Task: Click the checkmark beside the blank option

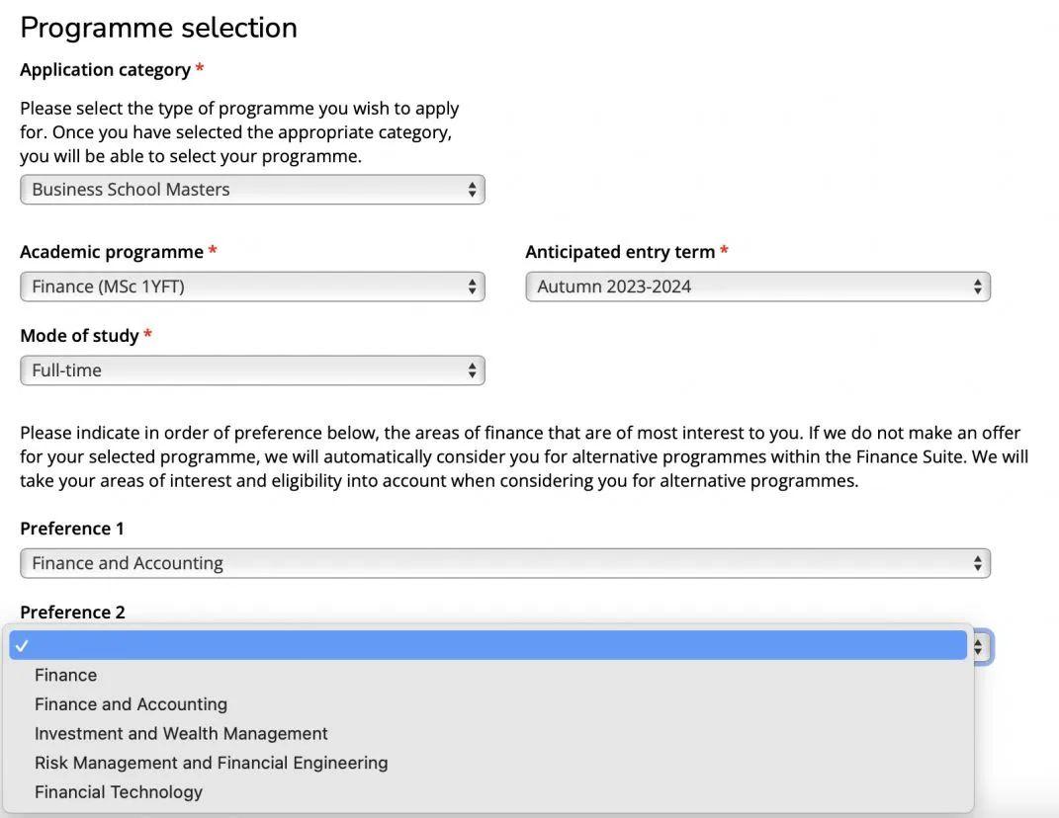Action: (23, 645)
